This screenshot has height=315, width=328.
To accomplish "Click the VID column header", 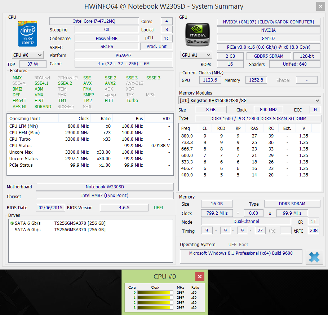I will coord(159,119).
